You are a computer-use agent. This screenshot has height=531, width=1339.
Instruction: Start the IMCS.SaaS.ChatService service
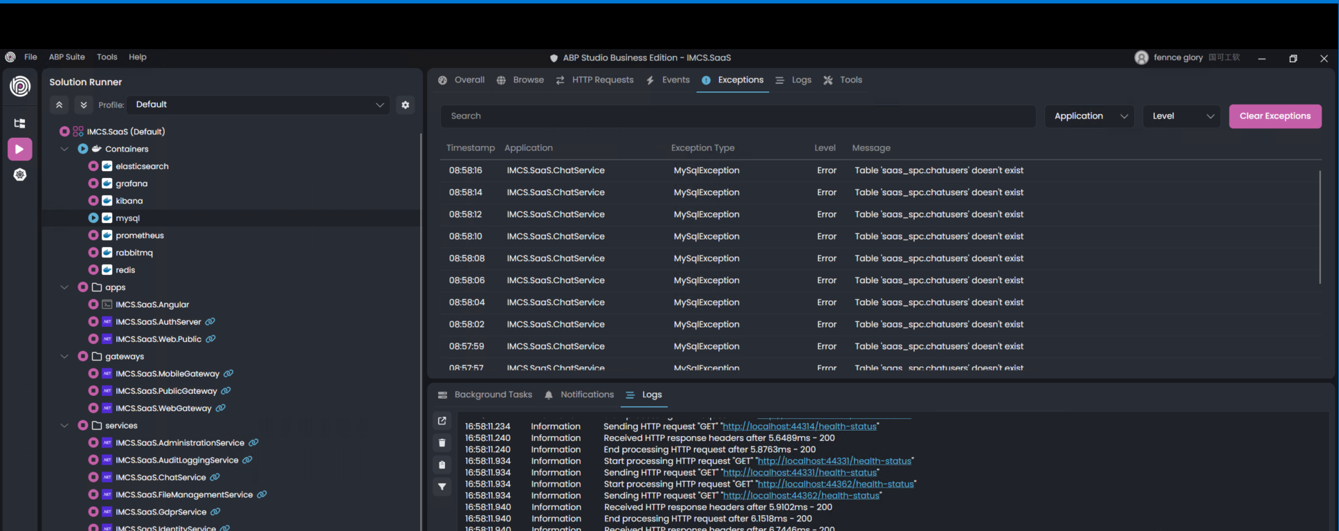93,478
